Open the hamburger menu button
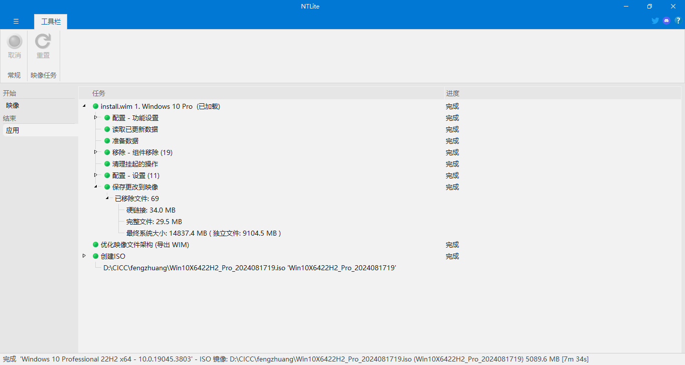The image size is (685, 365). 16,21
